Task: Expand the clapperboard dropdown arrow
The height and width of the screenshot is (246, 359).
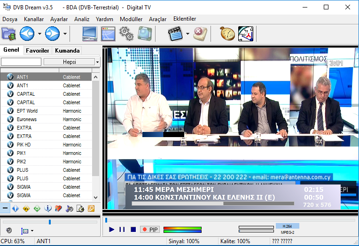Action: (x=188, y=34)
